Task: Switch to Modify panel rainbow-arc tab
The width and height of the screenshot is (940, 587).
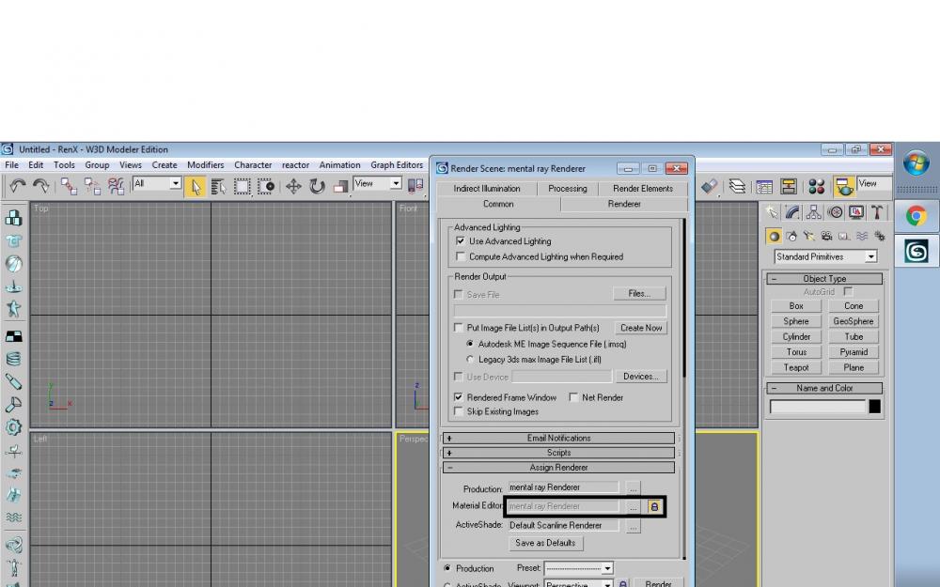Action: tap(792, 212)
